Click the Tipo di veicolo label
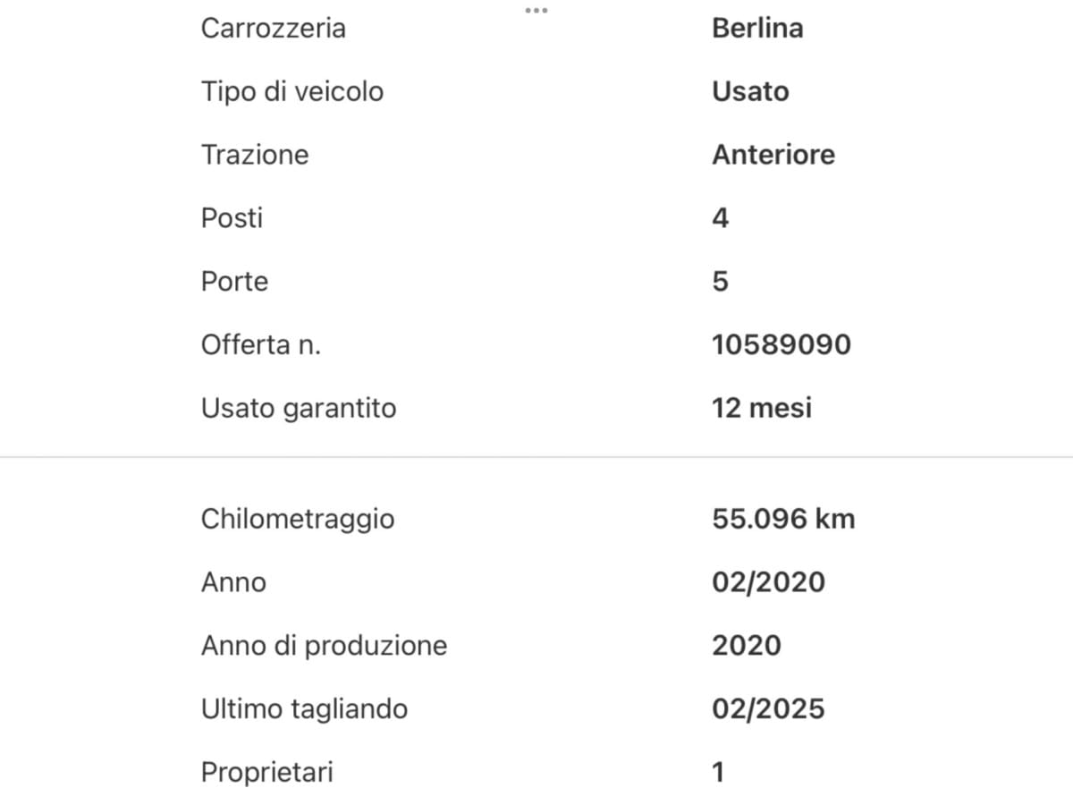Screen dimensions: 1073x805 pos(291,91)
